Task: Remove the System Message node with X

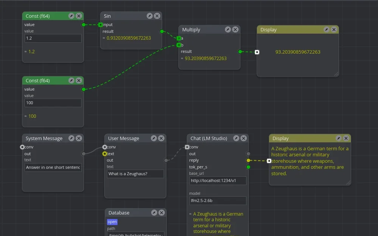Action: (x=79, y=138)
